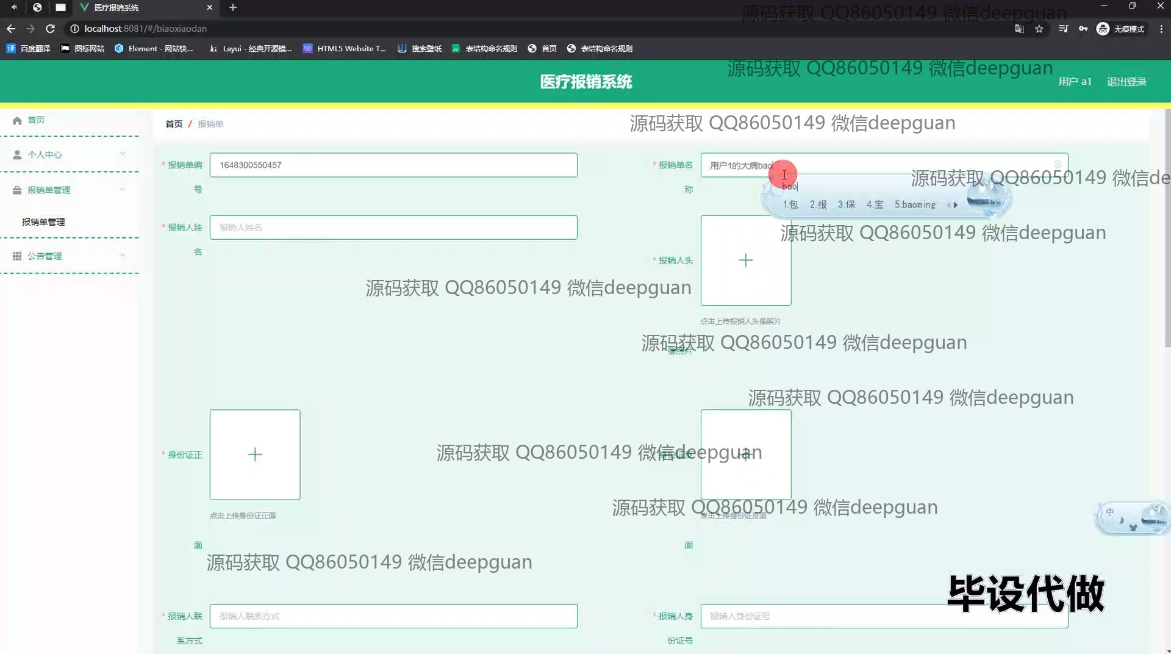Screen dimensions: 1171x654
Task: Open the media control icon in toolbar
Action: point(1063,29)
